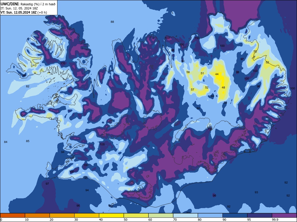Select the orange 10–20 legend color block
Viewport: 297px width, 222px height.
(x=37, y=215)
